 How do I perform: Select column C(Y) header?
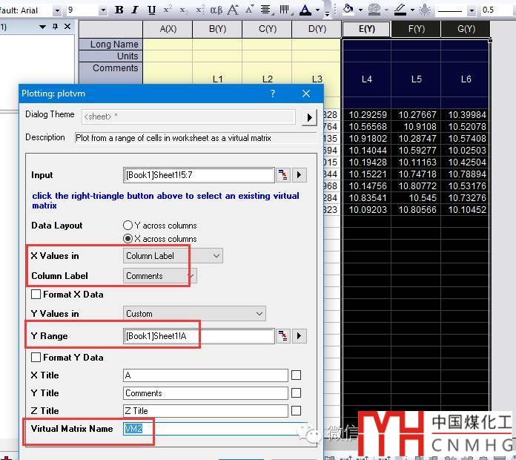[267, 29]
